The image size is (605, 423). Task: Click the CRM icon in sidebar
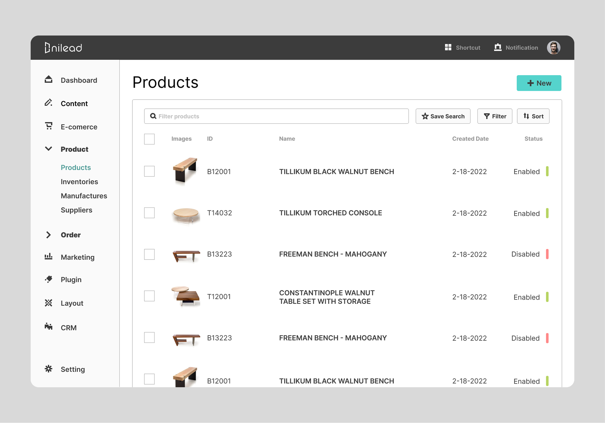(x=48, y=326)
